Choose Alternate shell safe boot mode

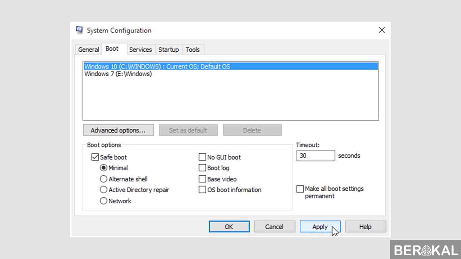(104, 179)
